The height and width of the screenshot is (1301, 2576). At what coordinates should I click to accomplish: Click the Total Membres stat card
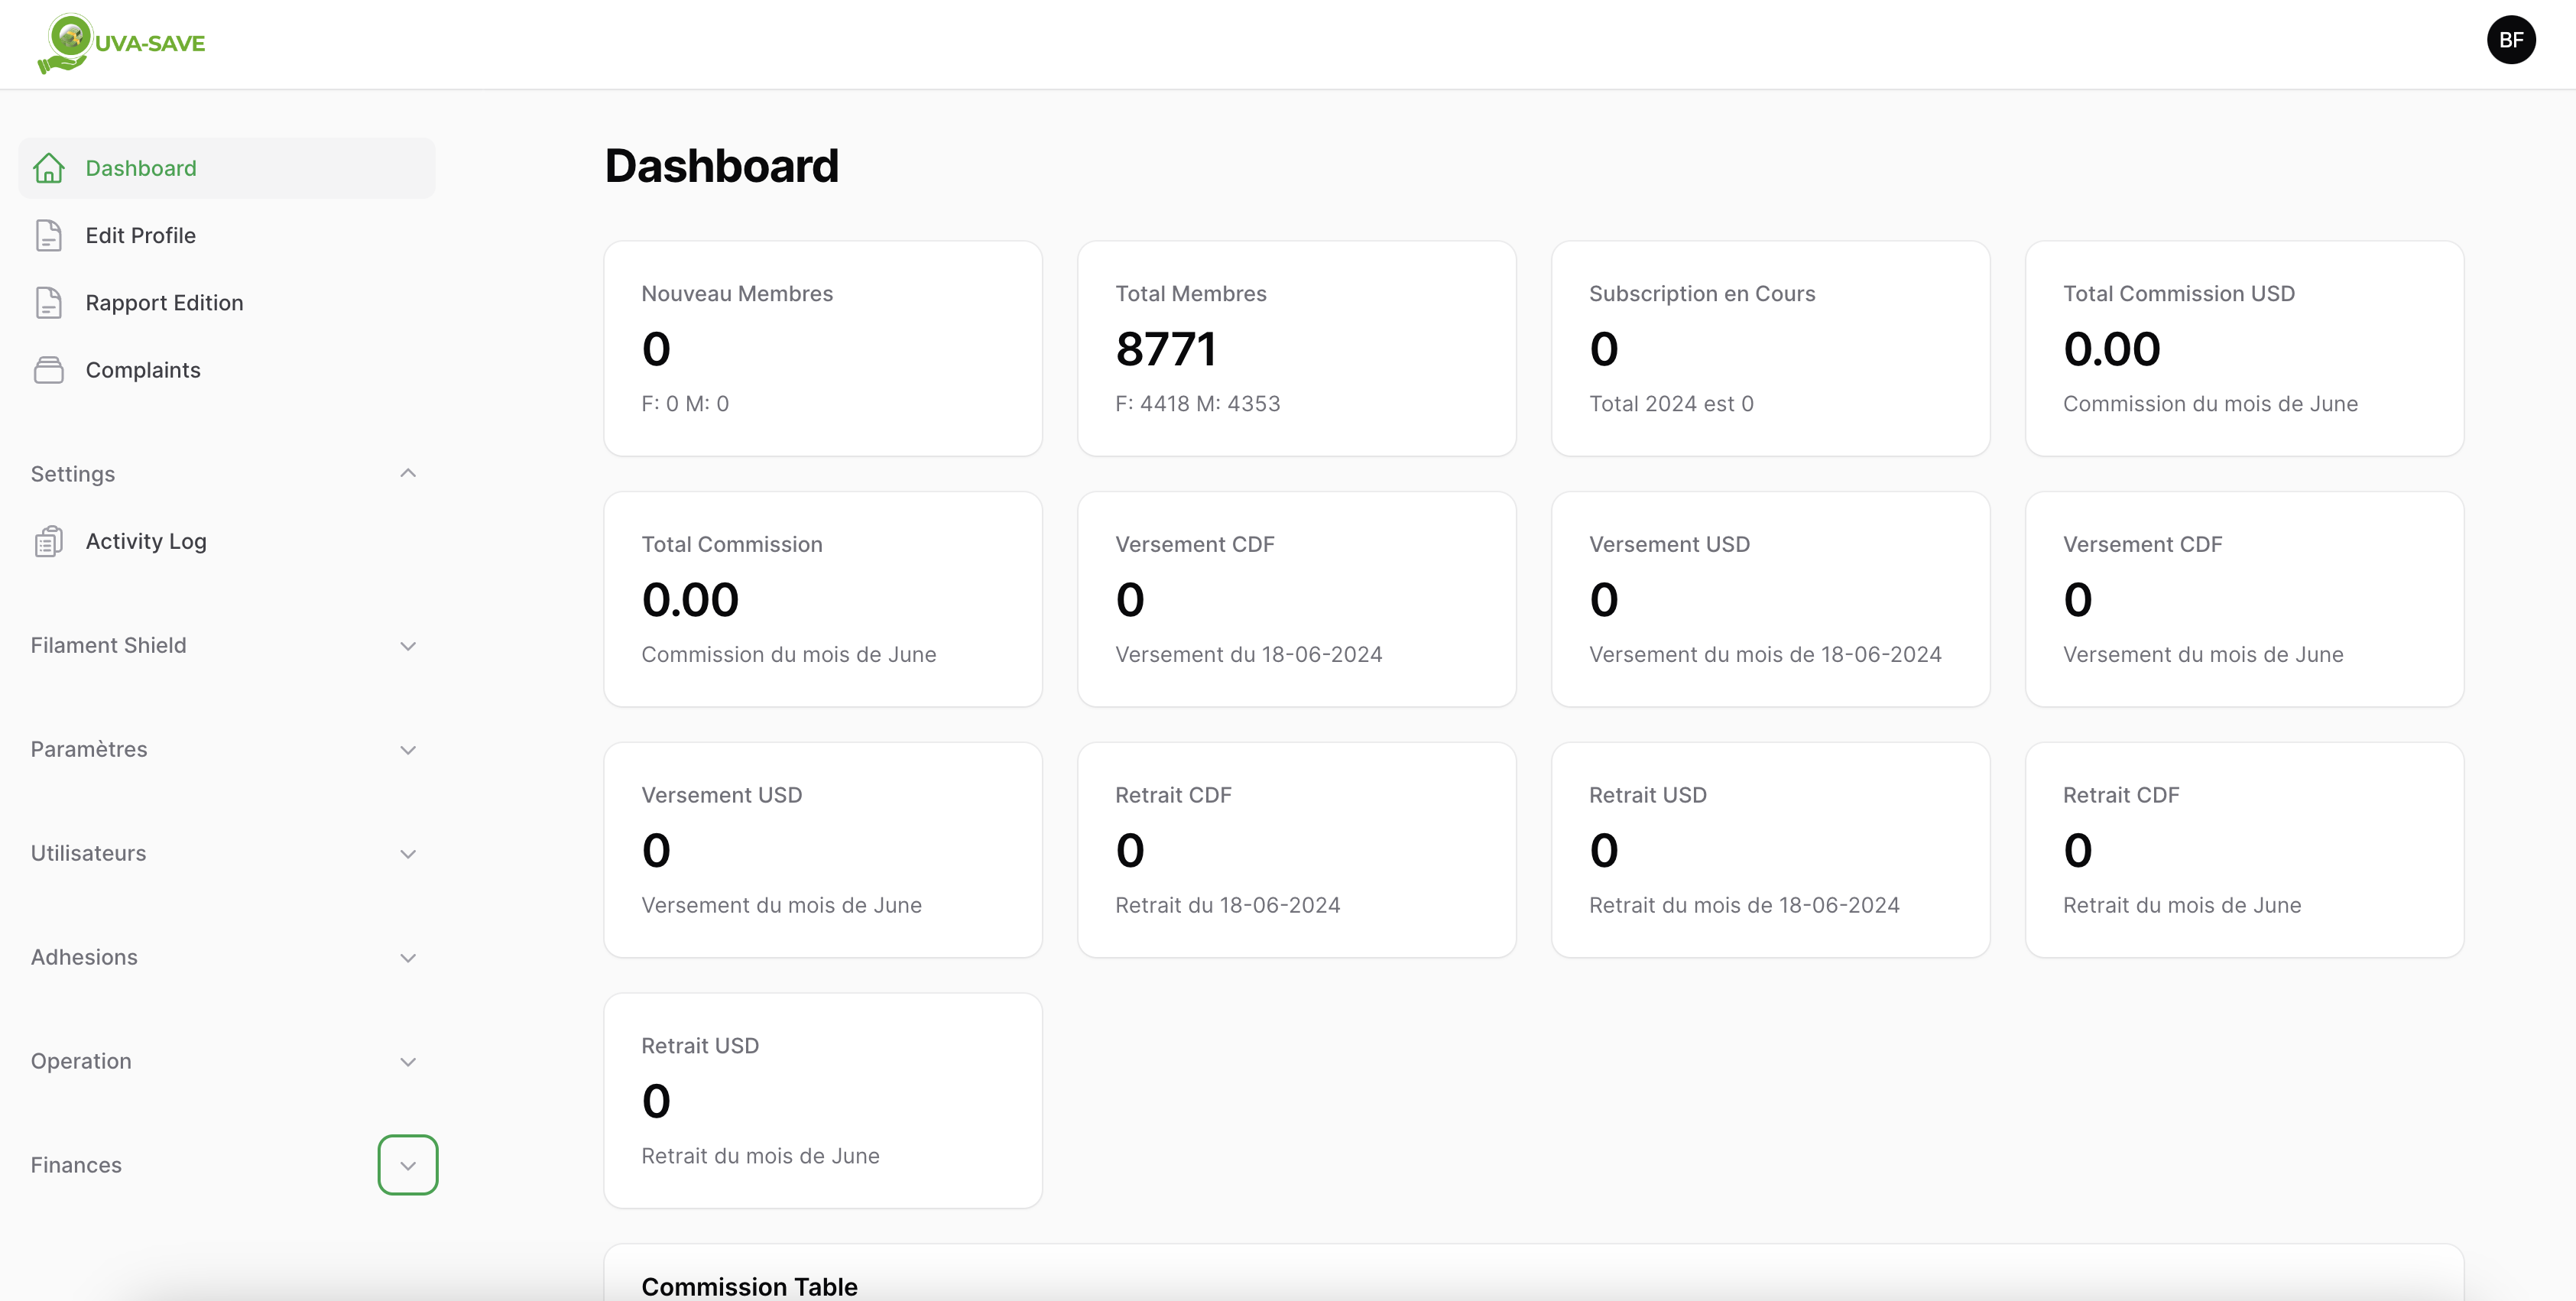(x=1296, y=348)
